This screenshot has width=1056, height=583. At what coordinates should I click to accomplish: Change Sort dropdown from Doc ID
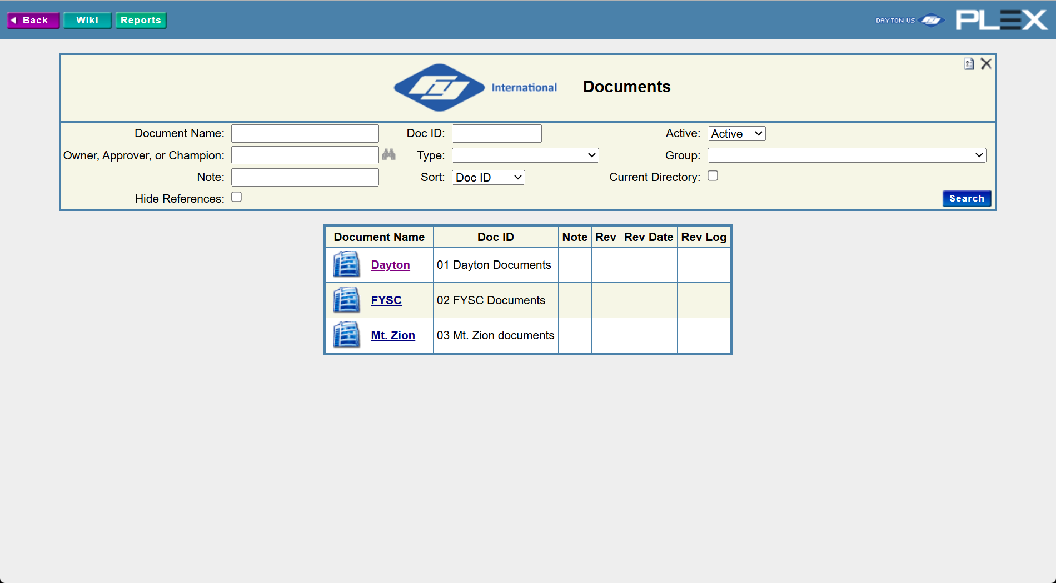coord(488,177)
